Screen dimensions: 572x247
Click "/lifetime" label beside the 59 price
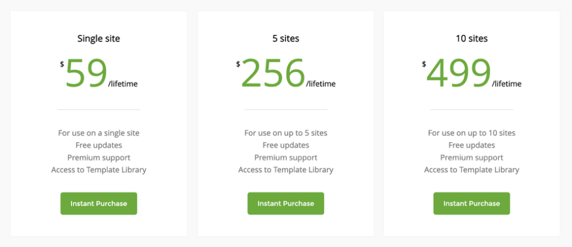pyautogui.click(x=122, y=84)
